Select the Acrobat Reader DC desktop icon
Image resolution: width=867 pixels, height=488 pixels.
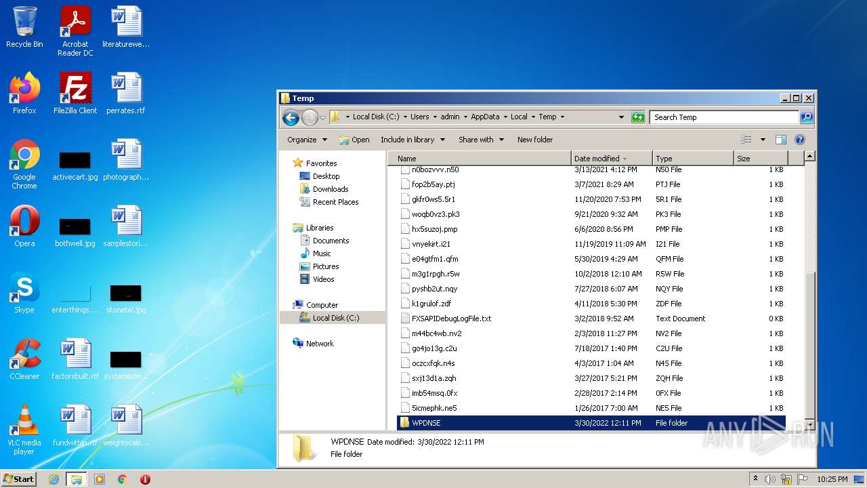75,31
